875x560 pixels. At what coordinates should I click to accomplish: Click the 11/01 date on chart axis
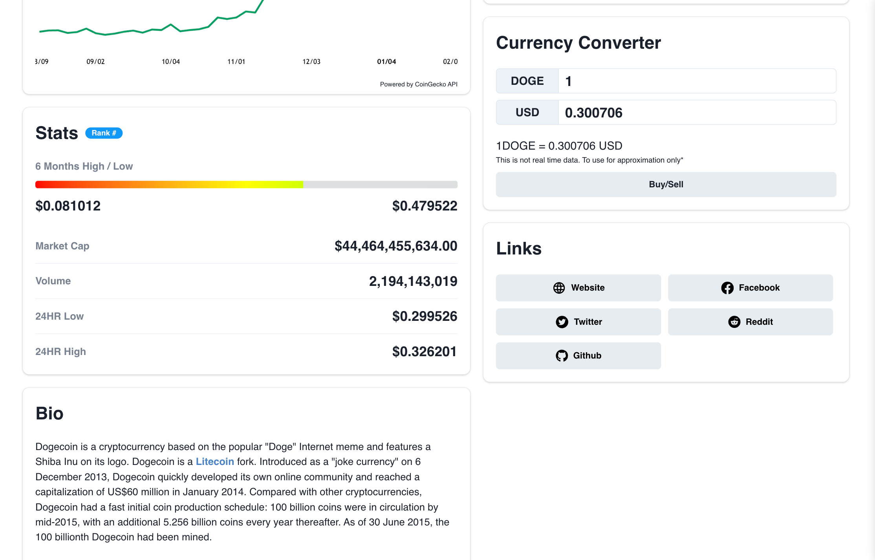[236, 62]
